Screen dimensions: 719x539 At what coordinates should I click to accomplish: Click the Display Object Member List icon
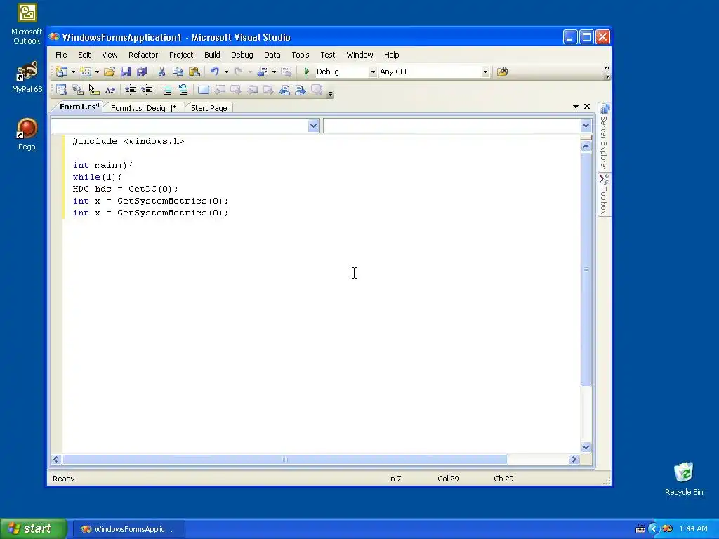62,90
